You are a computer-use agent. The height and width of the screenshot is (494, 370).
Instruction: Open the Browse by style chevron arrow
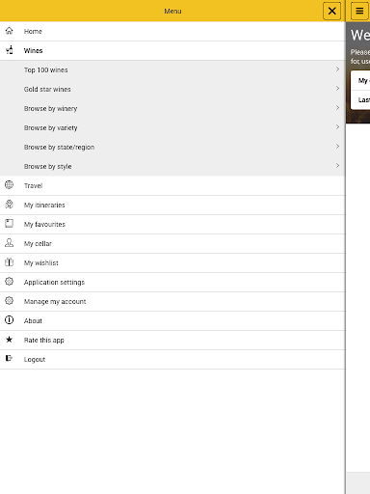[x=337, y=166]
